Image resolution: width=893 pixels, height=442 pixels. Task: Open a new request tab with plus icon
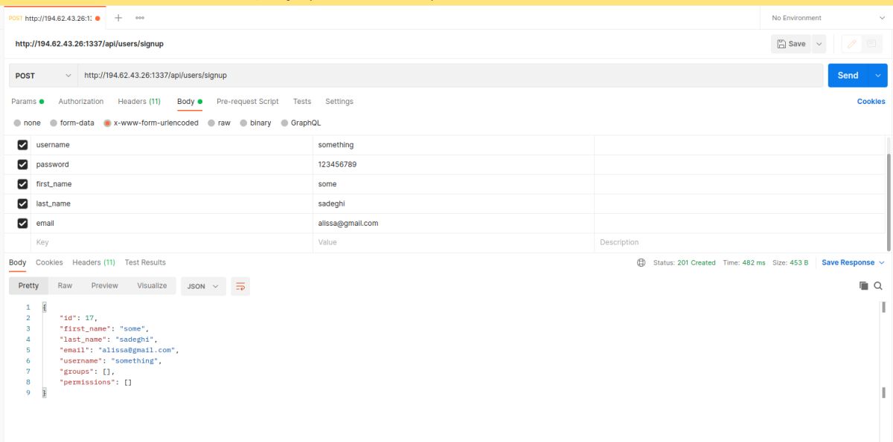[x=118, y=18]
